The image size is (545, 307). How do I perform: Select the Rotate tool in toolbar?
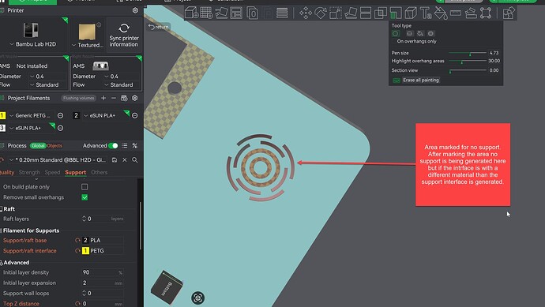click(321, 13)
